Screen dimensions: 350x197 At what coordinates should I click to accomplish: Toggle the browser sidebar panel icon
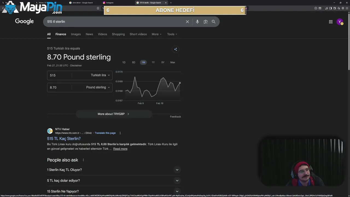coord(330,8)
